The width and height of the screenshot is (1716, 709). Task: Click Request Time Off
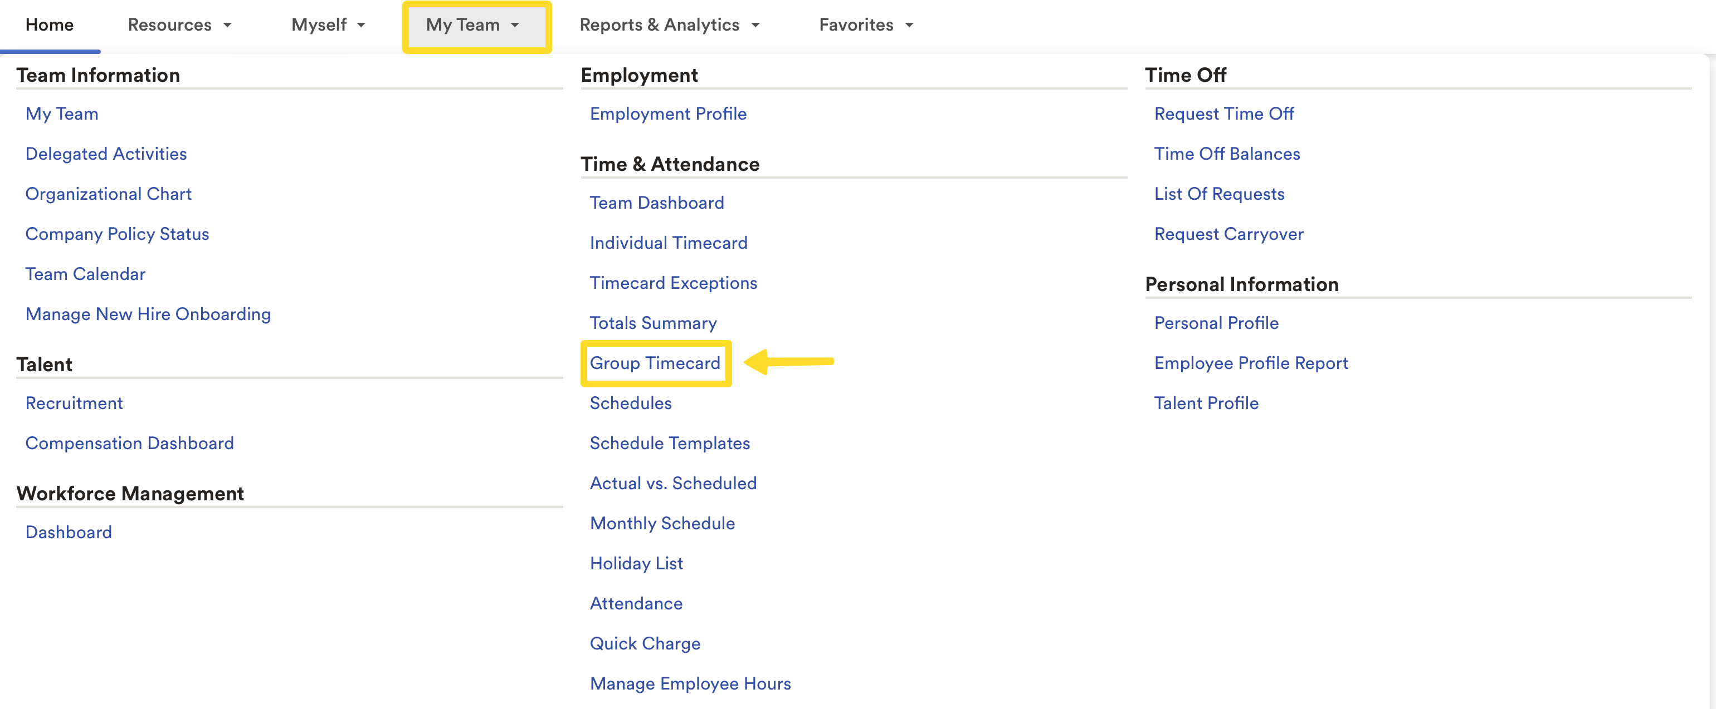[1223, 114]
